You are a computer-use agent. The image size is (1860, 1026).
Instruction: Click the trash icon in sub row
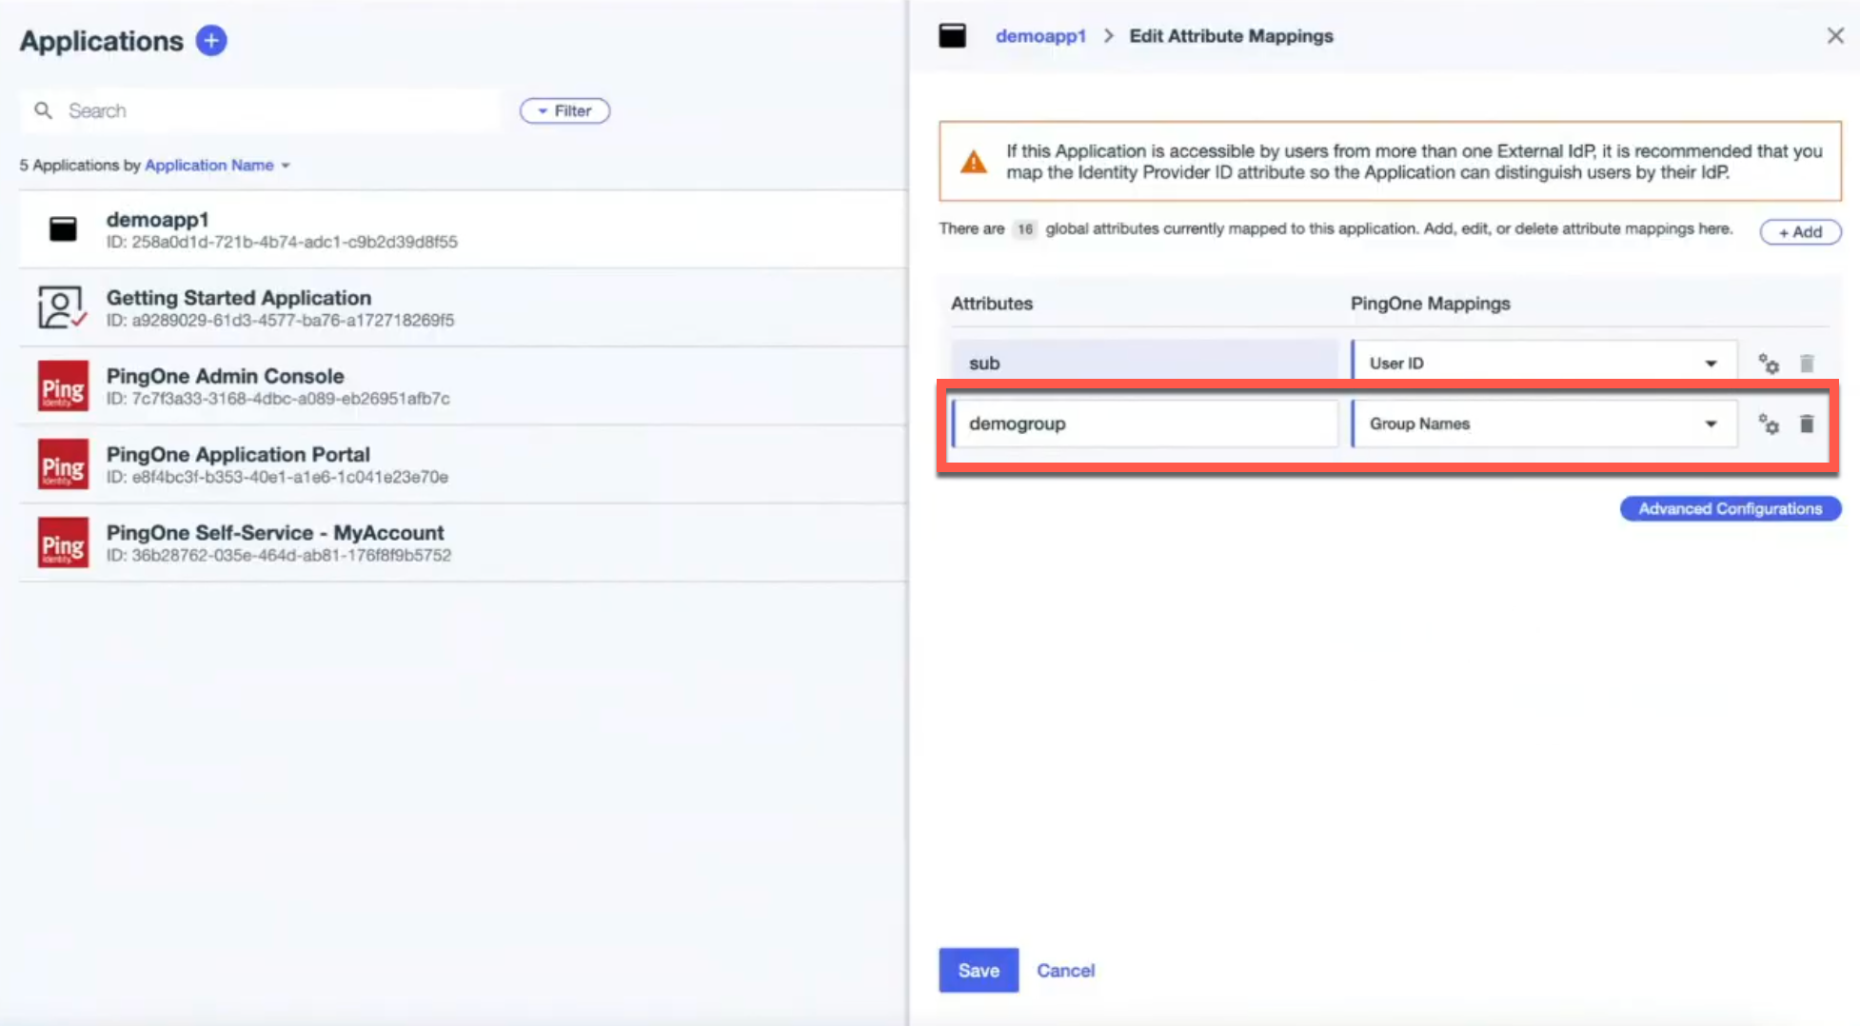pyautogui.click(x=1807, y=364)
